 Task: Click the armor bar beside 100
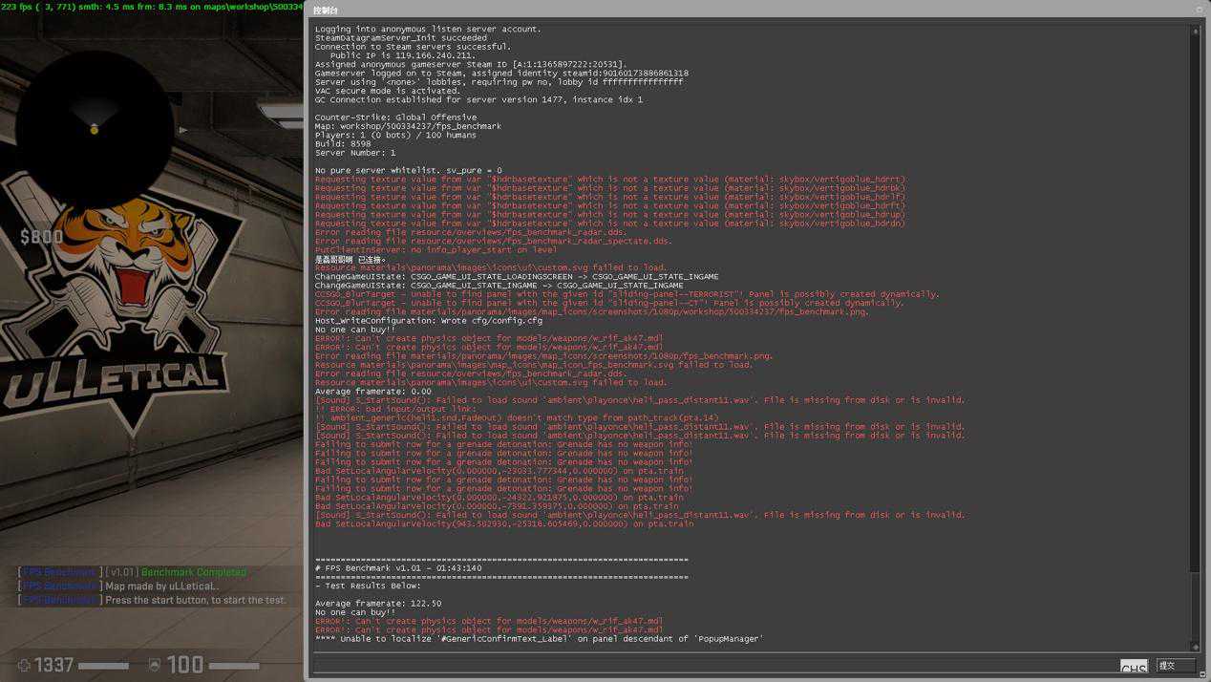[234, 666]
